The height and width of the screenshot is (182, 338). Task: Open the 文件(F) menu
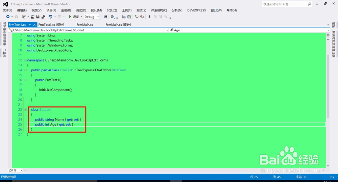click(x=7, y=10)
